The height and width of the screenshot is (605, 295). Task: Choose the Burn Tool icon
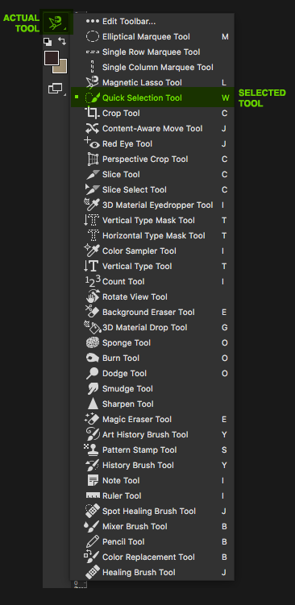coord(93,358)
